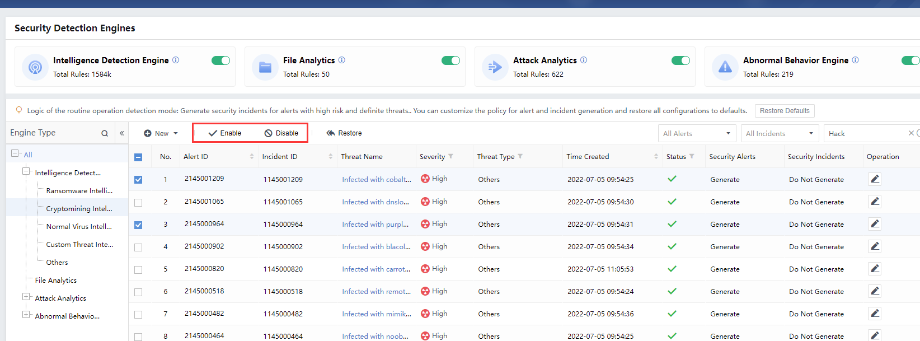Image resolution: width=920 pixels, height=341 pixels.
Task: Click the info icon beside Intelligence Detection Engine
Action: click(x=176, y=60)
